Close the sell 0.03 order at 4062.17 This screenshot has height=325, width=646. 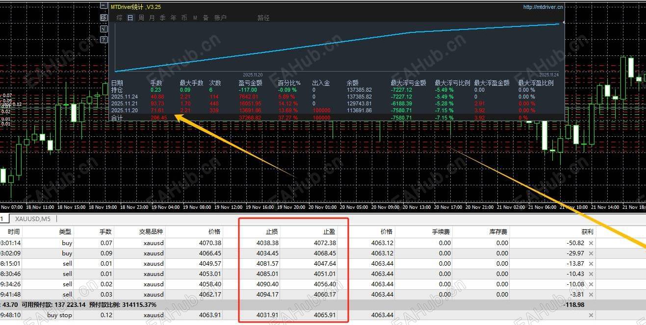click(x=591, y=295)
